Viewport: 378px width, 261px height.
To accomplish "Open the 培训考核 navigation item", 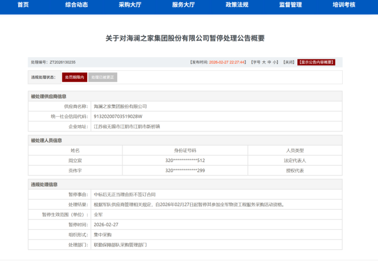I will point(344,5).
